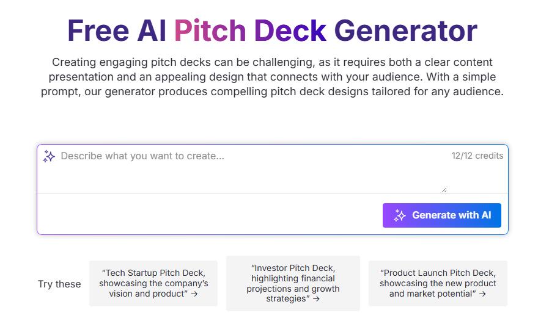The width and height of the screenshot is (549, 321).
Task: Click the empty area left of Generate button
Action: click(x=208, y=215)
